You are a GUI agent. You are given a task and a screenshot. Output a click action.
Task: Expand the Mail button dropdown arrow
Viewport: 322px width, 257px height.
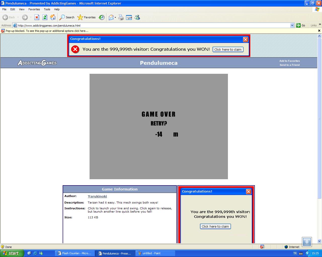[115, 17]
